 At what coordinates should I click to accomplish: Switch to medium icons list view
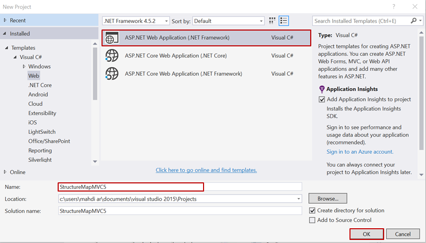284,21
